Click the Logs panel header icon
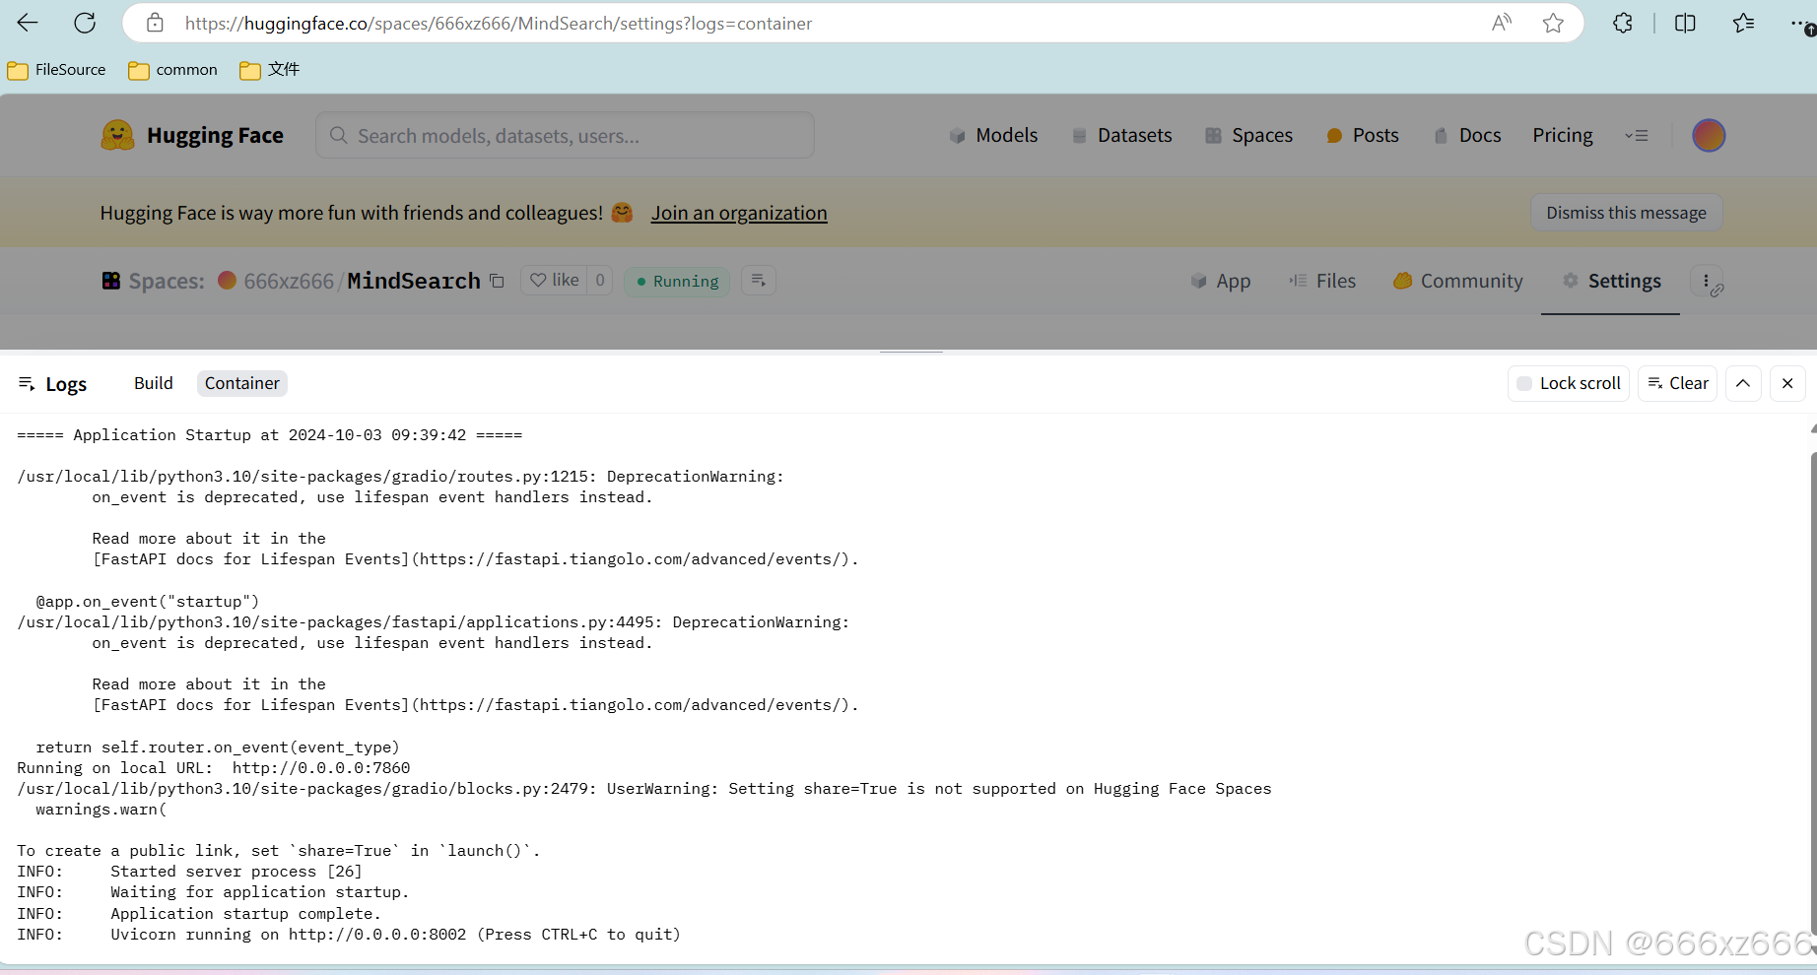Image resolution: width=1817 pixels, height=975 pixels. (27, 383)
